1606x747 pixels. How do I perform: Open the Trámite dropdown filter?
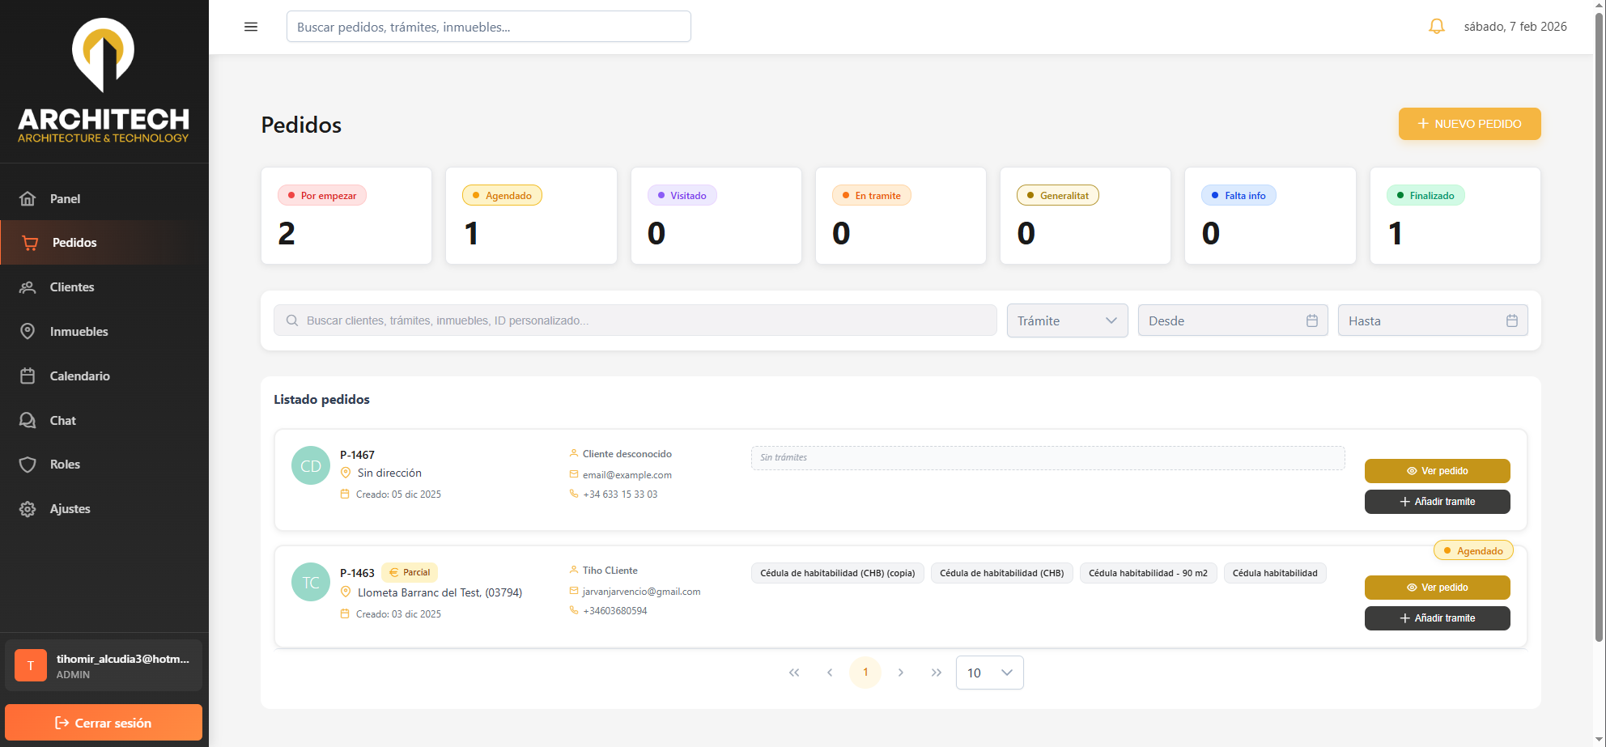(x=1067, y=320)
